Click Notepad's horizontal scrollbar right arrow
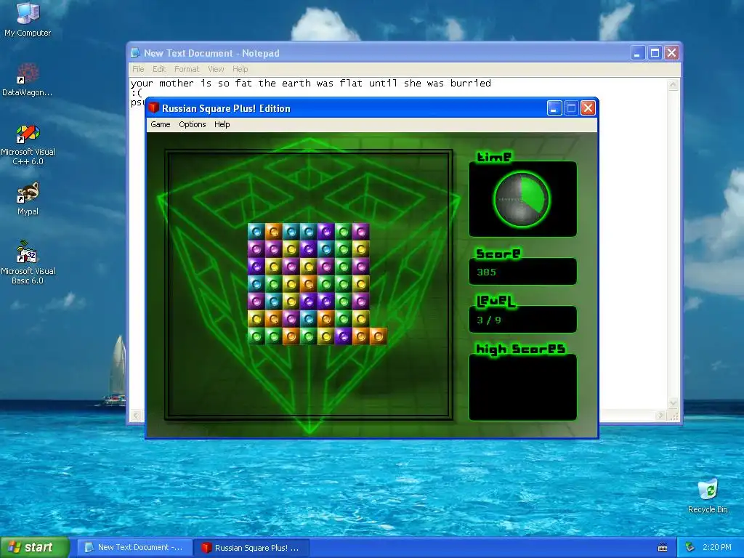Screen dimensions: 744x558 click(x=660, y=416)
